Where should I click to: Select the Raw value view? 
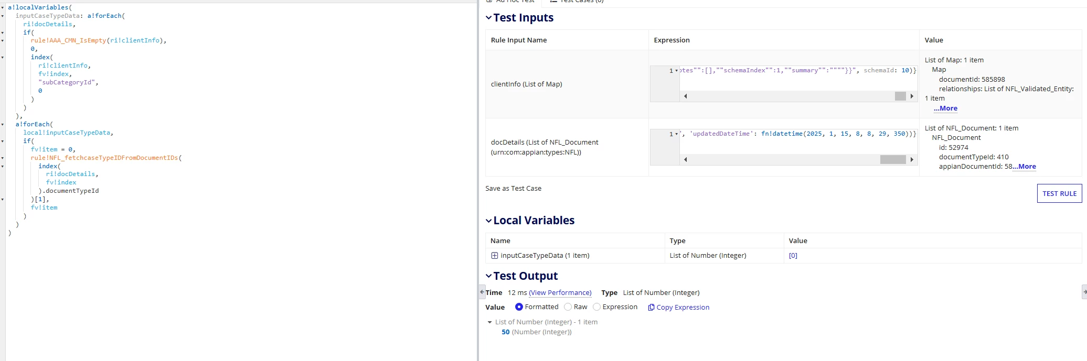[x=568, y=307]
